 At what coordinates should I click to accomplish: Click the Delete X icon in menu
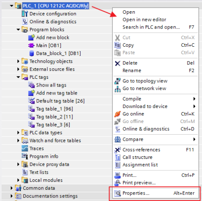click(117, 63)
